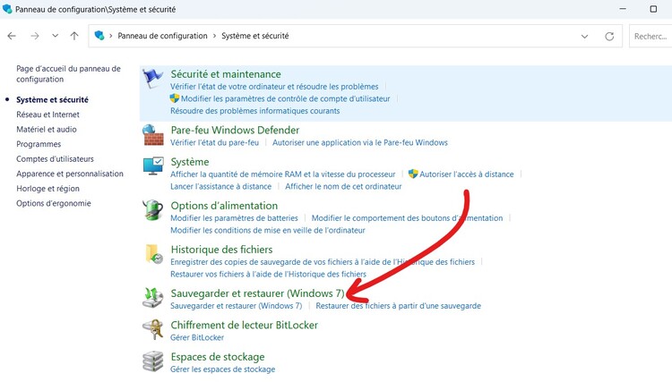Click the Sécurité et maintenance flag icon
The image size is (672, 382).
tap(153, 79)
